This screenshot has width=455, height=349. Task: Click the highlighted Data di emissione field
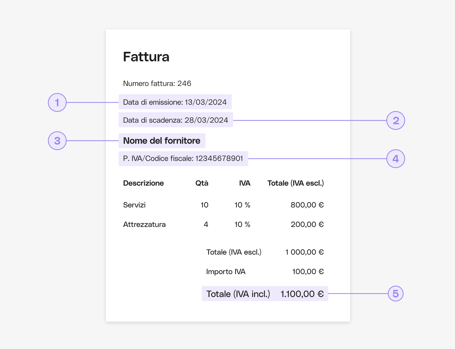pyautogui.click(x=175, y=102)
